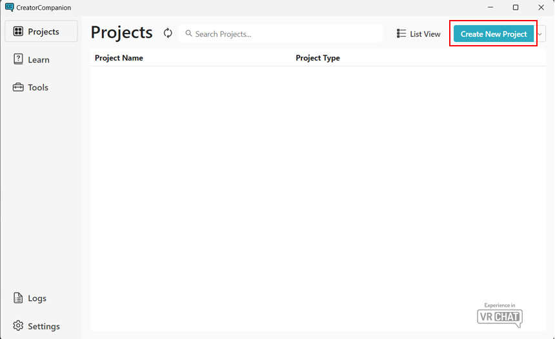Click the Create New Project button
This screenshot has width=555, height=339.
tap(494, 34)
